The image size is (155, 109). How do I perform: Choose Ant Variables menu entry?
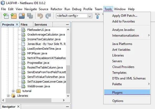(x=127, y=49)
